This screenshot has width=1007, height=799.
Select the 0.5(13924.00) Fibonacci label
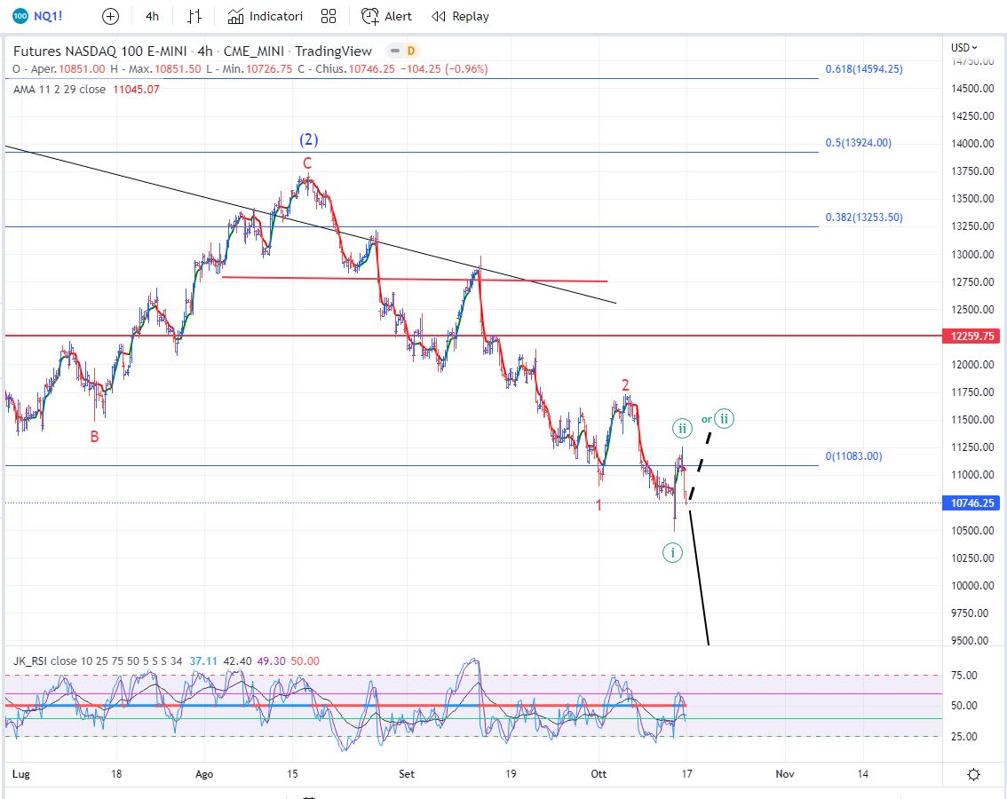coord(858,143)
